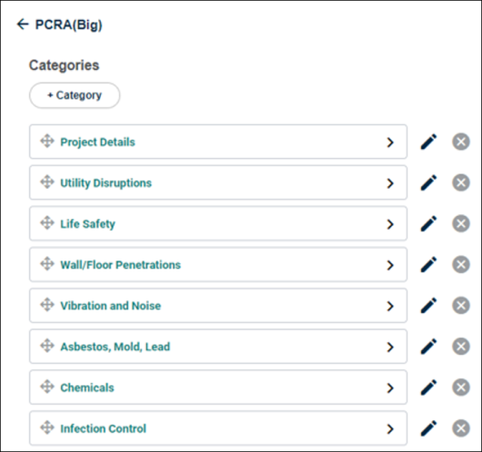Open the Infection Control category

218,428
